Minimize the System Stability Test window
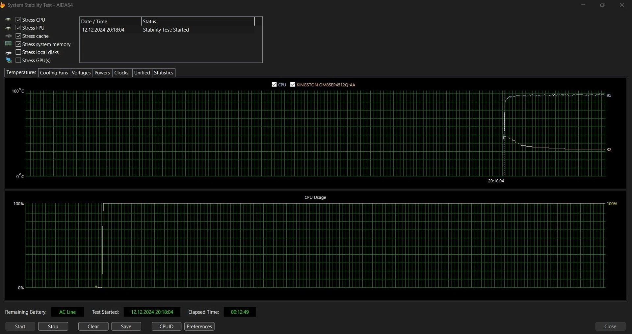This screenshot has height=334, width=632. pos(583,5)
